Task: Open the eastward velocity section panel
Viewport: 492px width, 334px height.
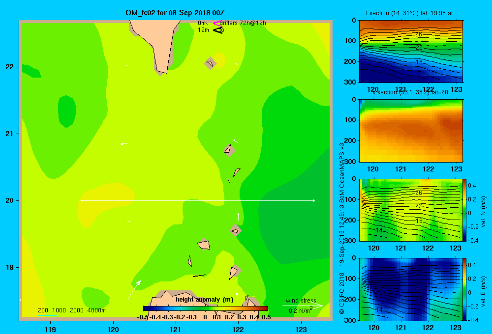Action: click(411, 289)
